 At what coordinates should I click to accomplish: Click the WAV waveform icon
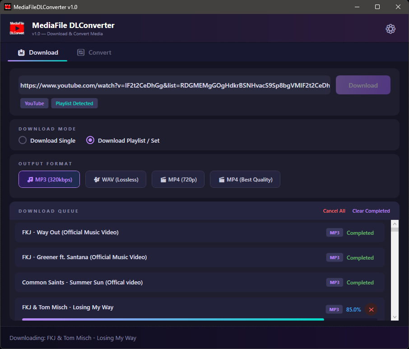click(x=97, y=179)
